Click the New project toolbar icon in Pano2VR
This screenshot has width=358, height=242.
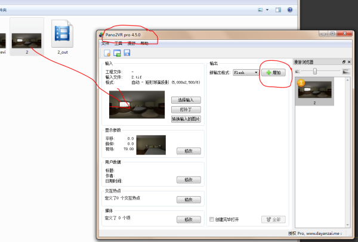[107, 53]
